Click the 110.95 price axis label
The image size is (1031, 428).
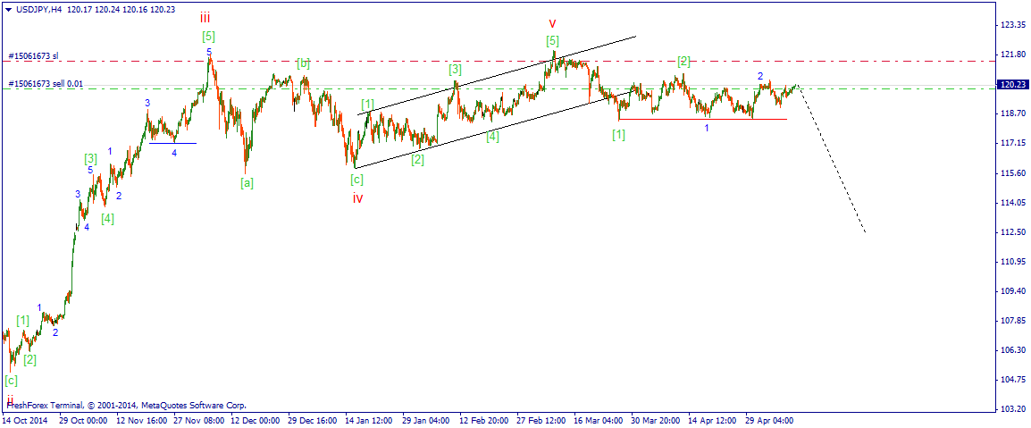tap(1013, 262)
